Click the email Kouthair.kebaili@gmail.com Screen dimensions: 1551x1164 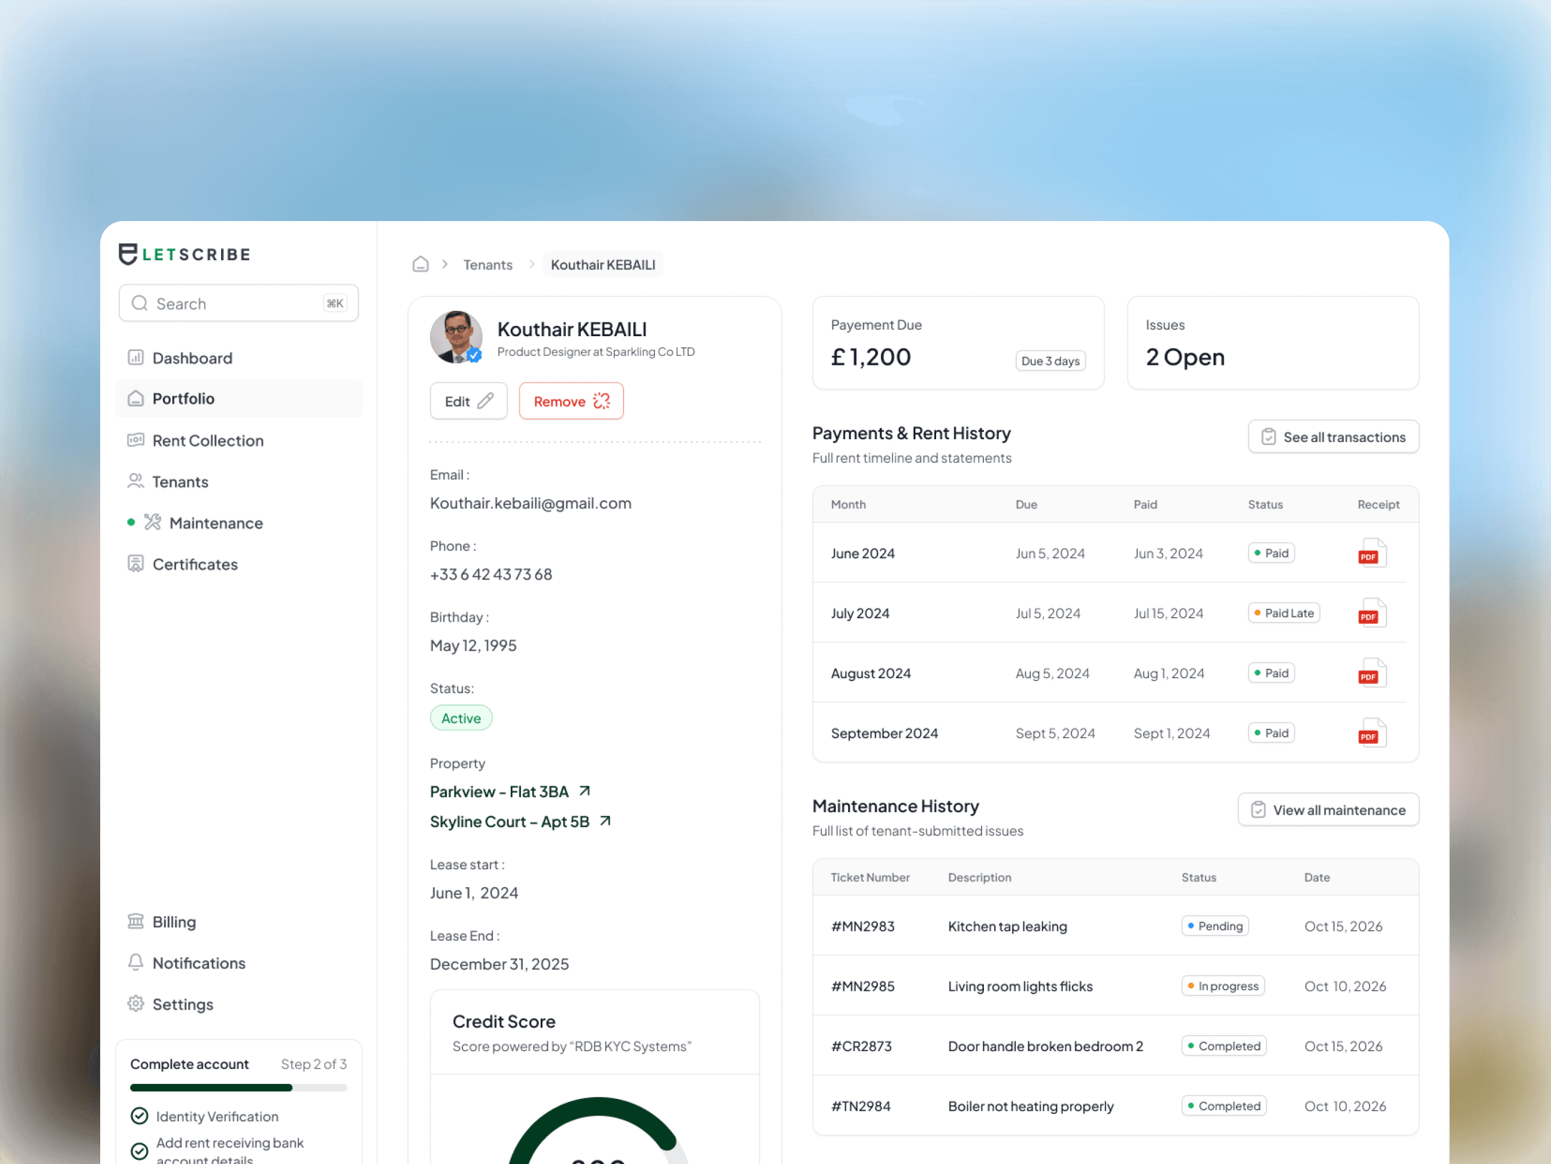531,503
